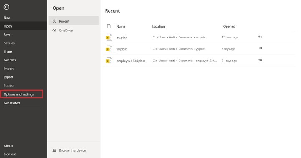Image resolution: width=301 pixels, height=158 pixels.
Task: Click the back arrow icon
Action: [6, 7]
